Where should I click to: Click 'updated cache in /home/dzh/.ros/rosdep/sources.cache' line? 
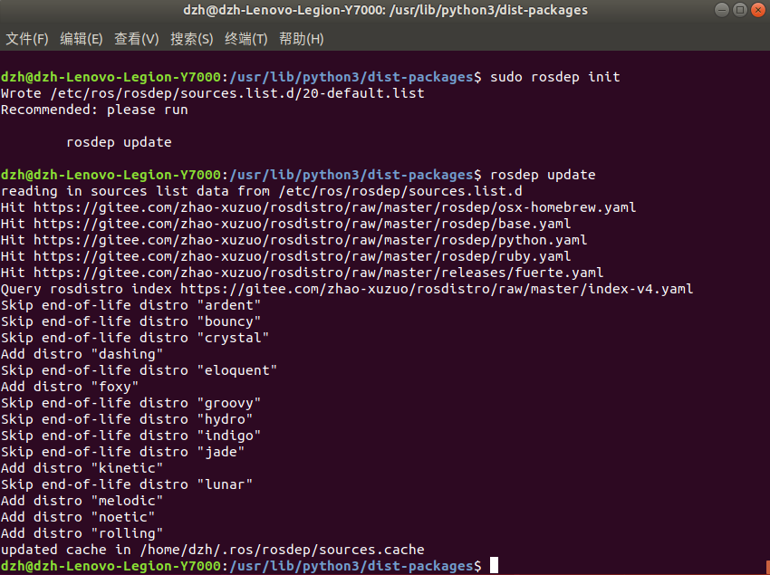(x=213, y=549)
